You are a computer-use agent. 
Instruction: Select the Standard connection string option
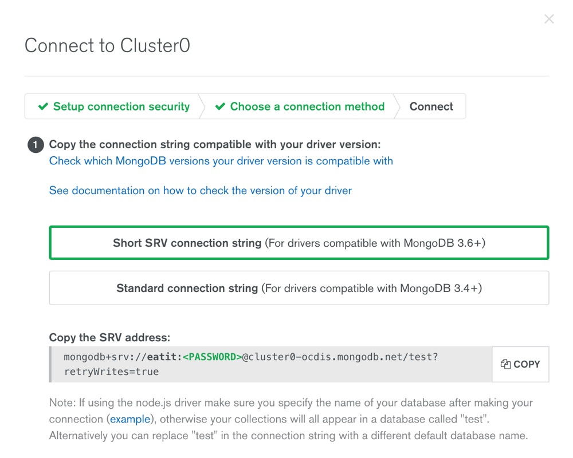pyautogui.click(x=299, y=288)
